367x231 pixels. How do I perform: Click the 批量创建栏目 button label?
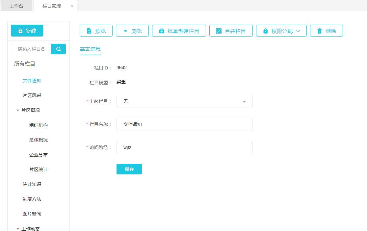(x=183, y=31)
